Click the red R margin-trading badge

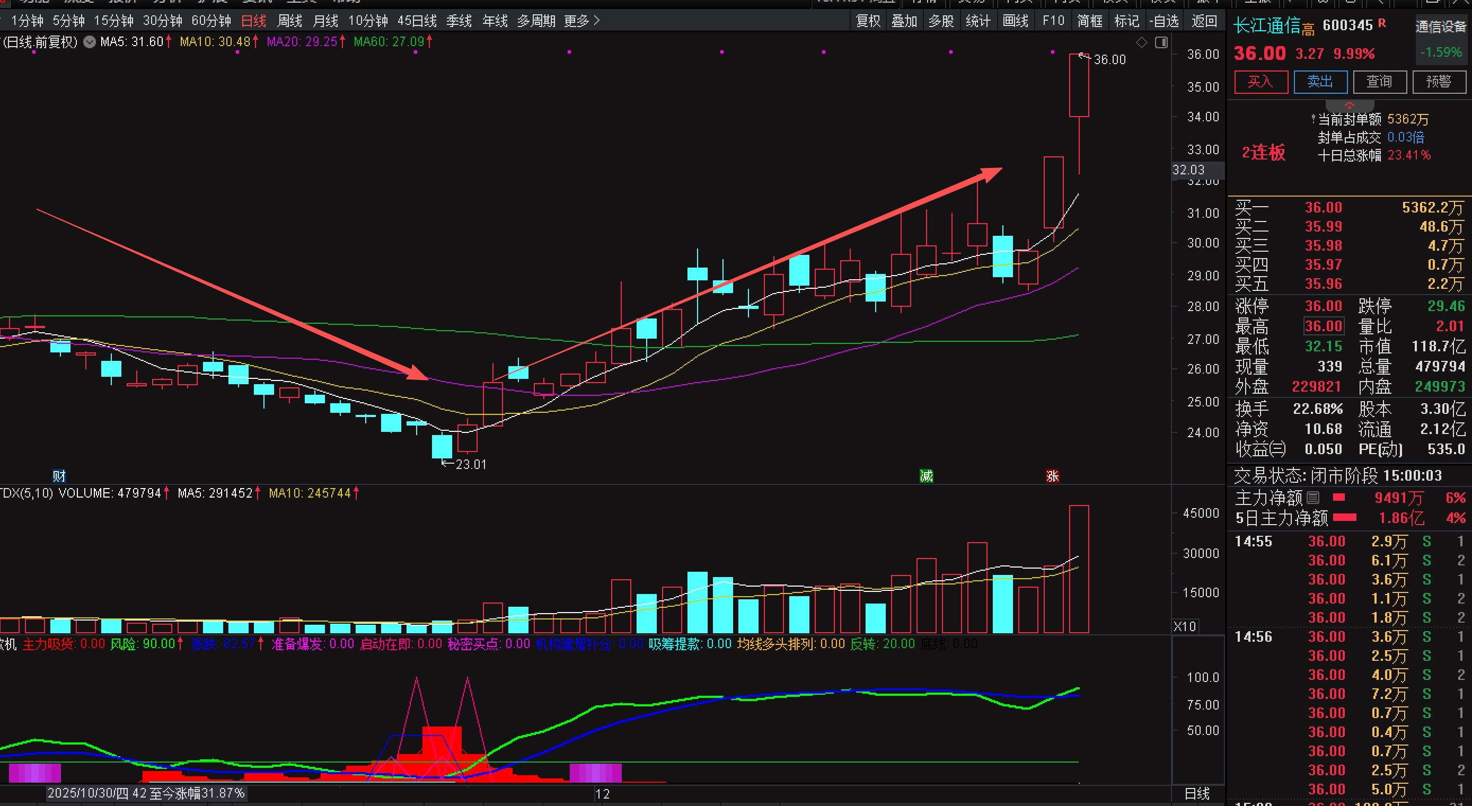click(1382, 23)
